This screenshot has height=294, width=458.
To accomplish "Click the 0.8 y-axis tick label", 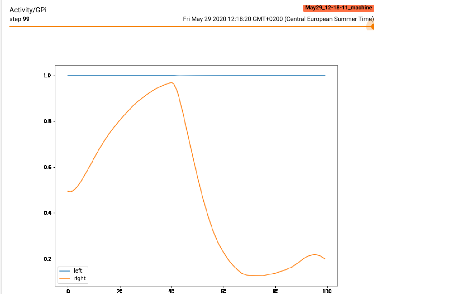I will point(48,121).
